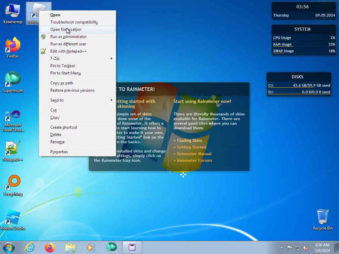
Task: Open Windows Explorer from taskbar
Action: (71, 247)
